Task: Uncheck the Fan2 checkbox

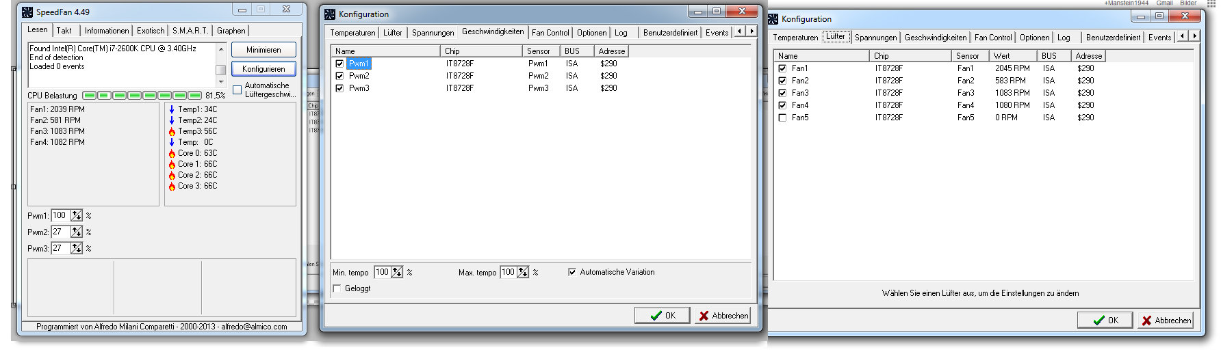Action: (782, 81)
